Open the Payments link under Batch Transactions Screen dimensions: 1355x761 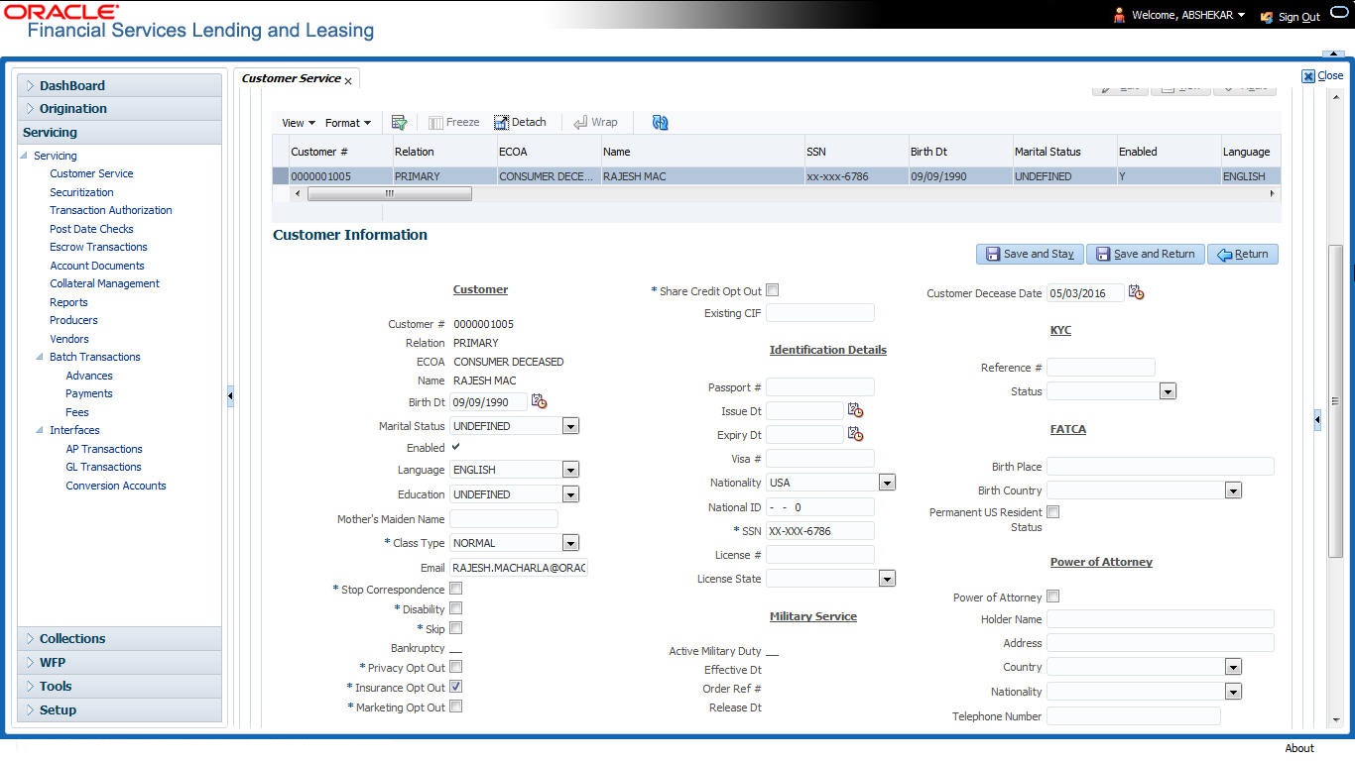[x=89, y=393]
